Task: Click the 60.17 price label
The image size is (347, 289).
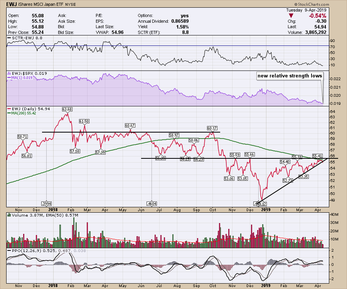Action: [212, 128]
